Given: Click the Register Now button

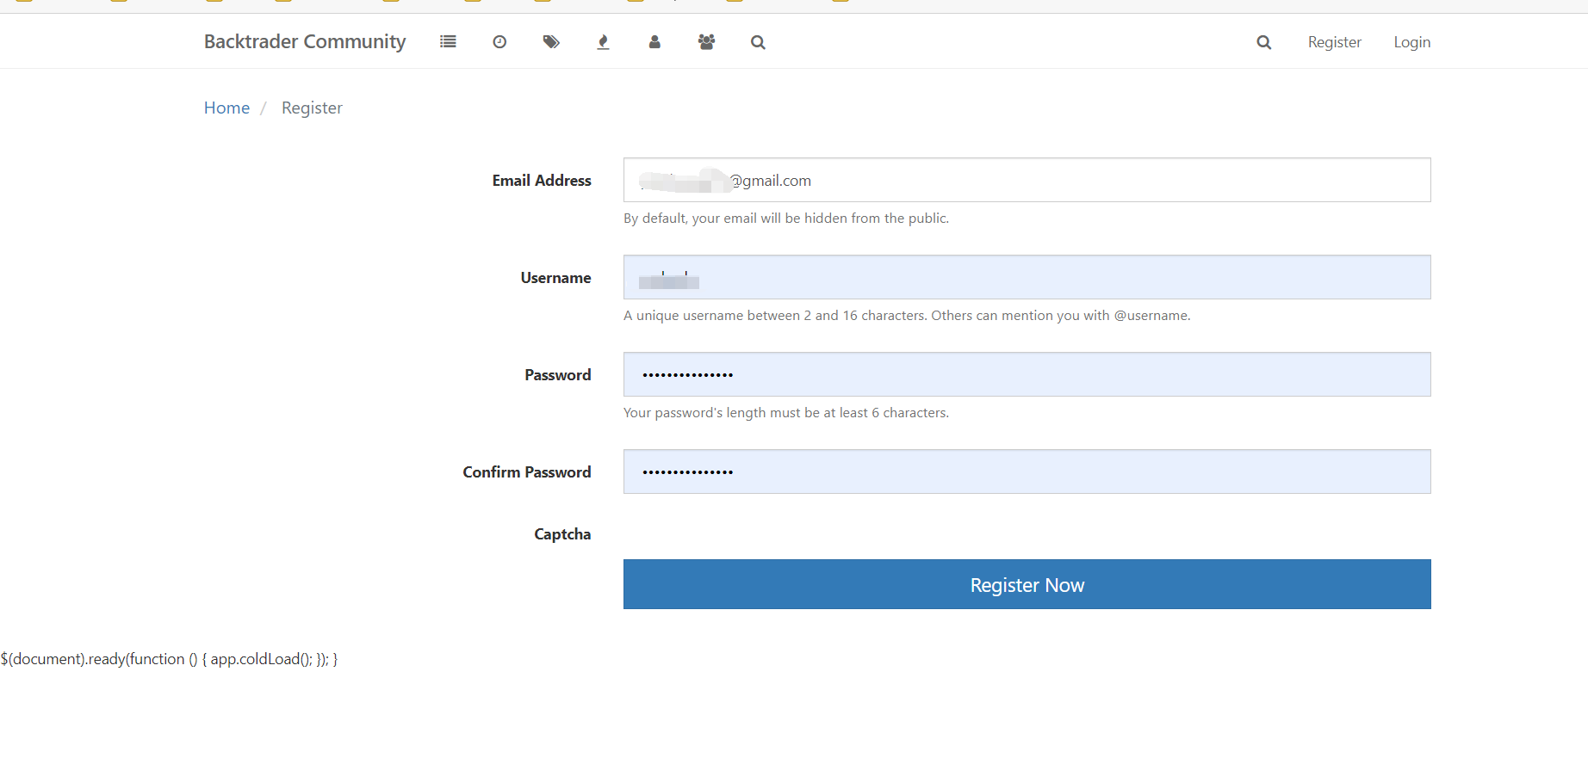Looking at the screenshot, I should coord(1027,584).
